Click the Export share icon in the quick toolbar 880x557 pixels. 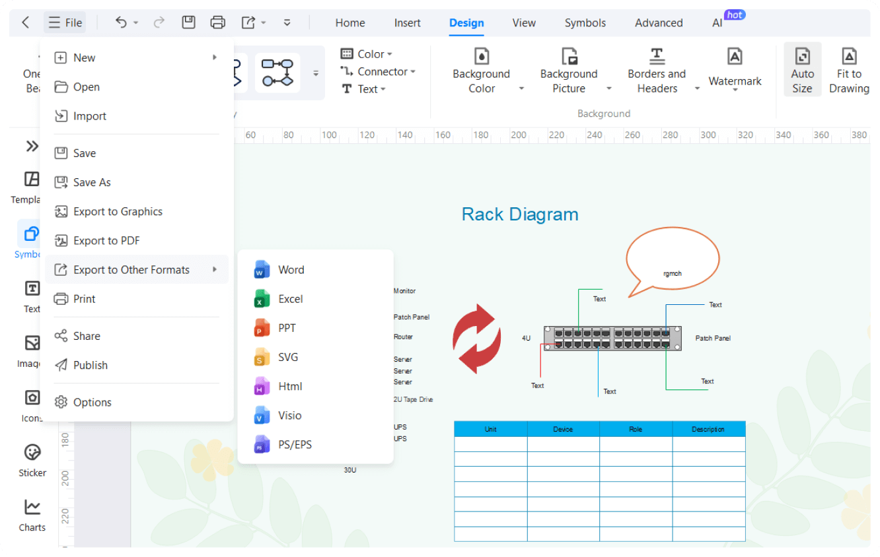248,22
